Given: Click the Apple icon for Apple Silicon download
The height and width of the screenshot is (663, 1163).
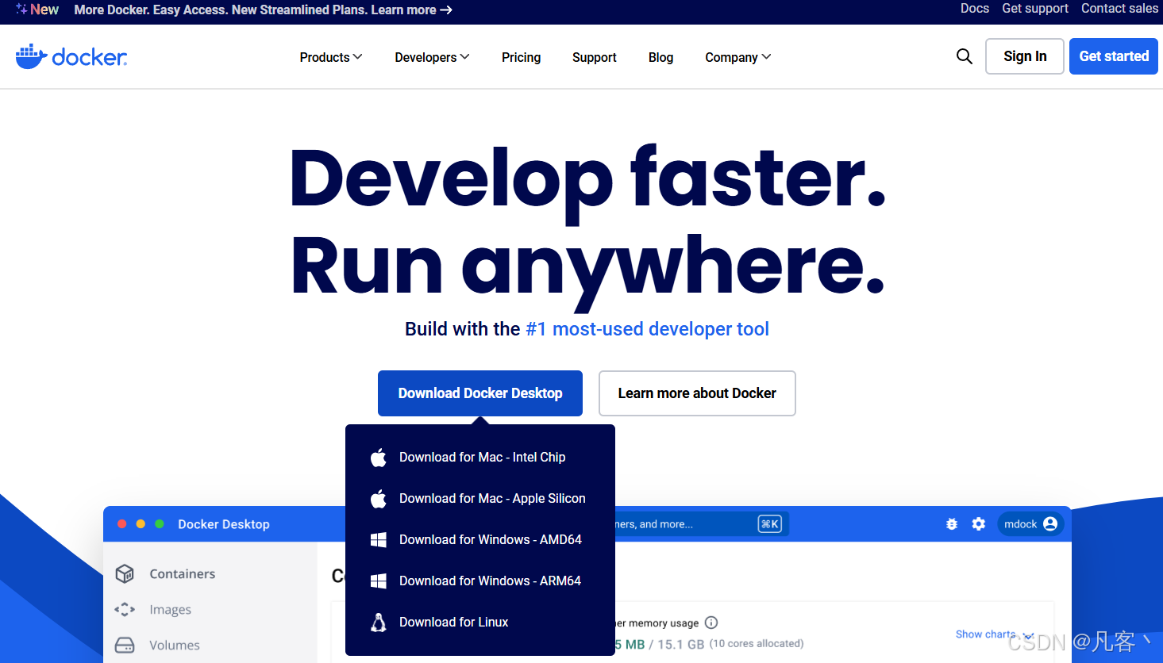Looking at the screenshot, I should click(379, 498).
